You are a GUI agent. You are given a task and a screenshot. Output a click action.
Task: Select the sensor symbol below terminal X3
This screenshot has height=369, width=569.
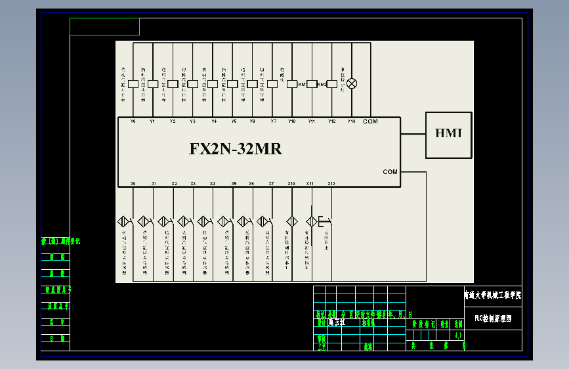coord(185,221)
